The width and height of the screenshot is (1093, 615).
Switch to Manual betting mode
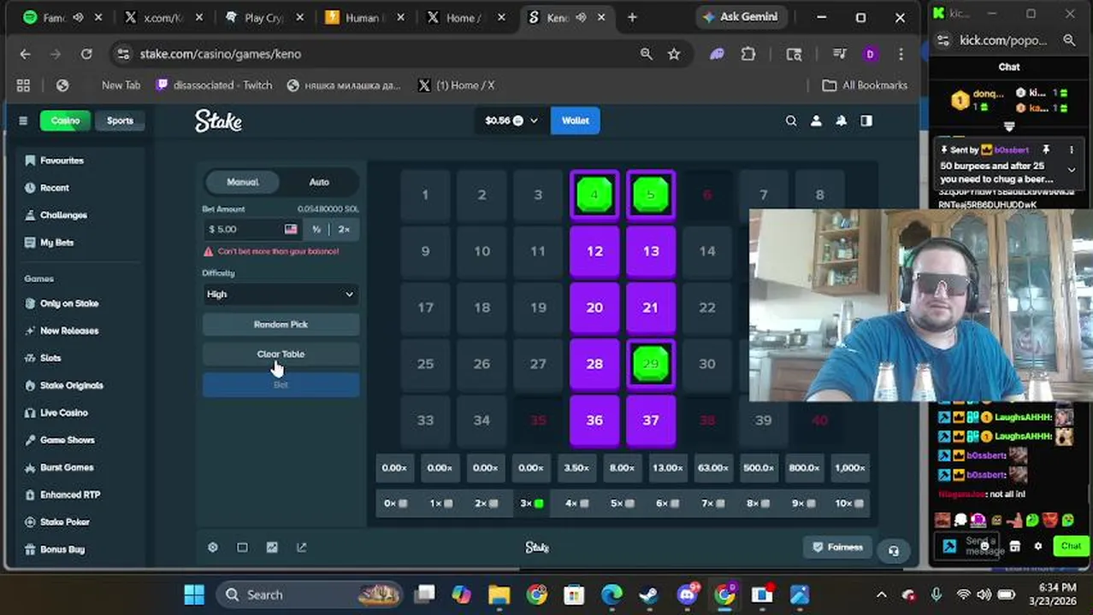[242, 182]
